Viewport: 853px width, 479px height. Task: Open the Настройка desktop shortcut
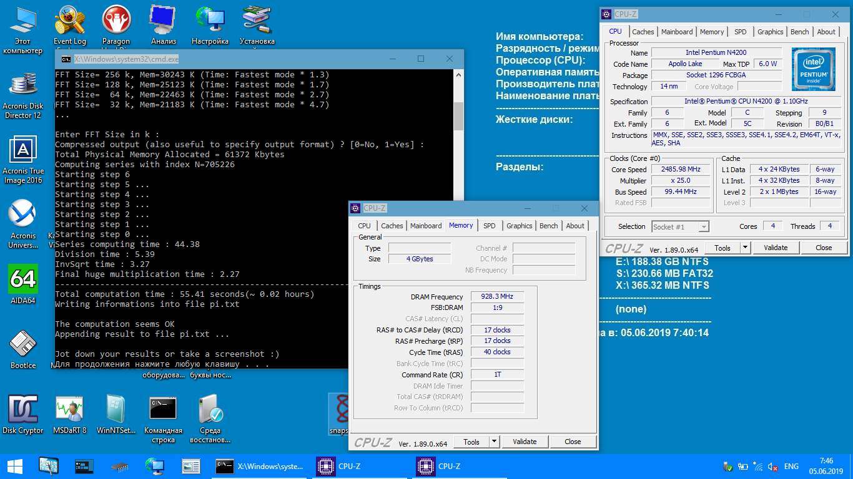point(210,25)
